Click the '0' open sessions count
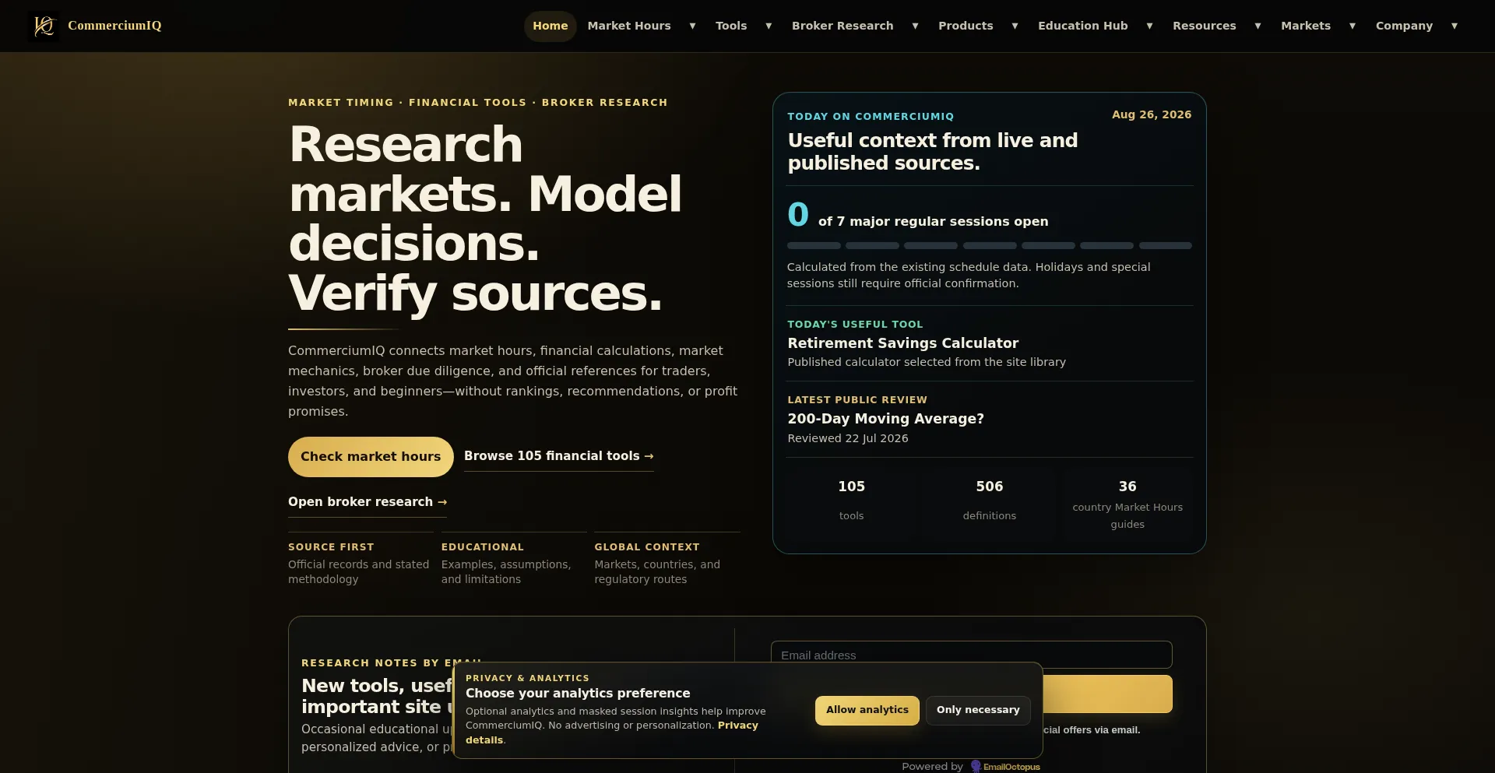This screenshot has width=1495, height=773. point(798,215)
